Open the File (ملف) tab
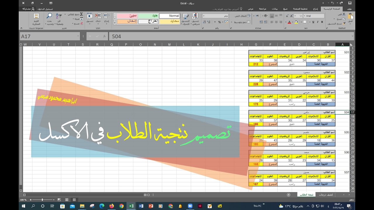This screenshot has height=210, width=374. pos(349,9)
